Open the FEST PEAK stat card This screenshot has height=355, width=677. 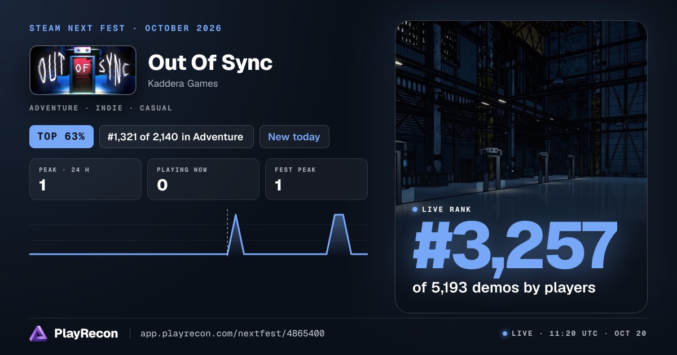tap(316, 179)
